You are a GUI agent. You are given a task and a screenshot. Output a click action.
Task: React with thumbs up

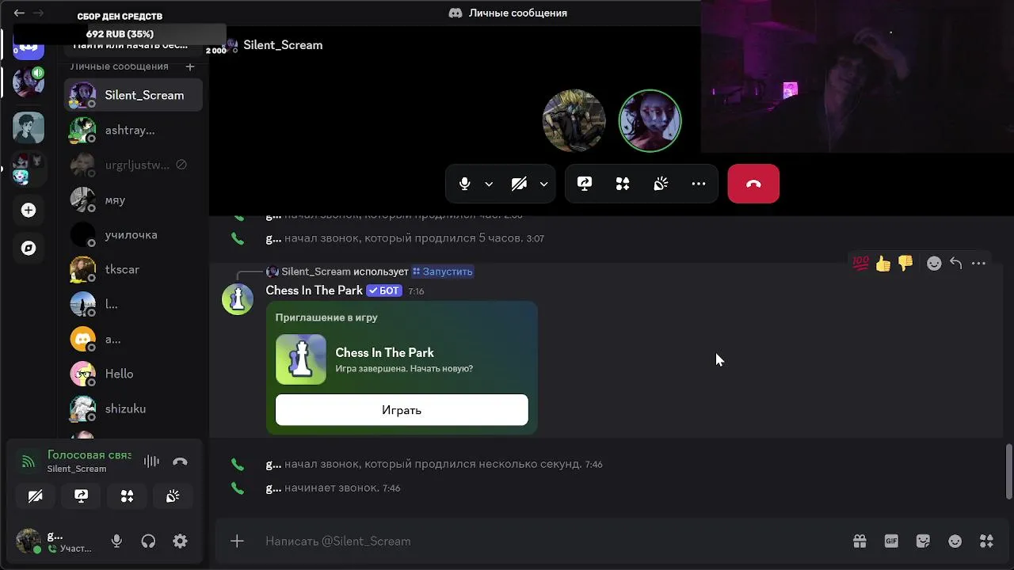click(x=883, y=264)
